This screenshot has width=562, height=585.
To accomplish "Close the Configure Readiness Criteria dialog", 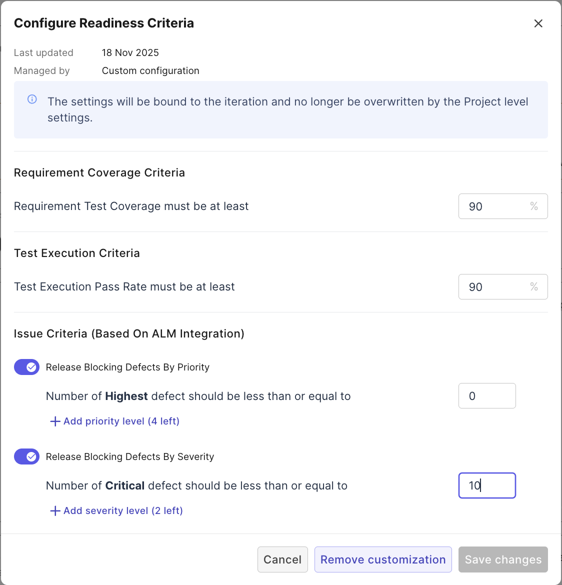I will (538, 23).
